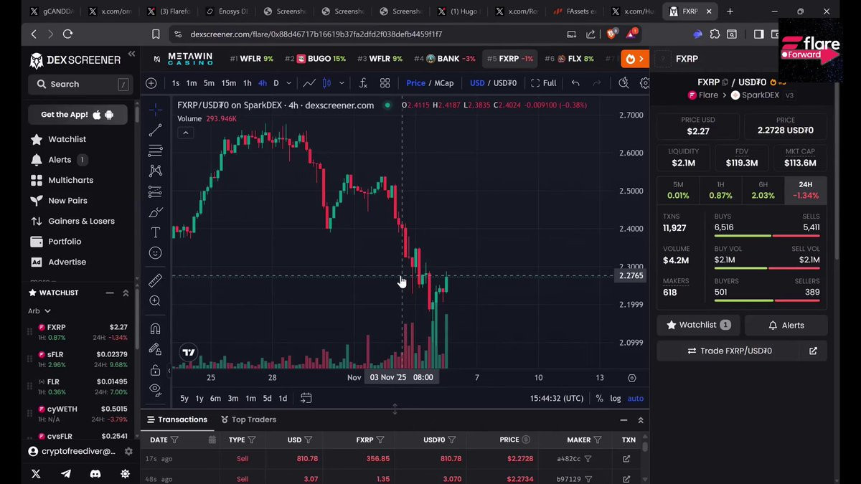Select the trend line drawing tool

(x=155, y=131)
